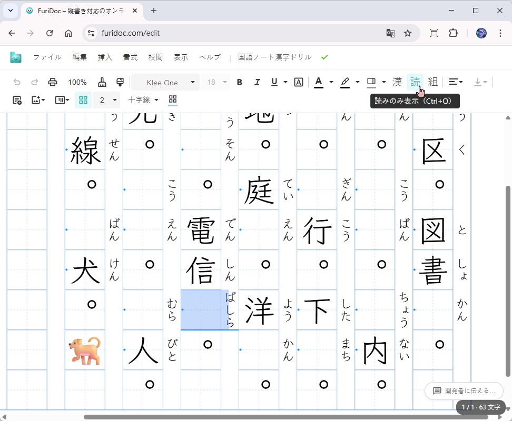Print the document with the printer icon
The image size is (512, 421).
click(53, 82)
